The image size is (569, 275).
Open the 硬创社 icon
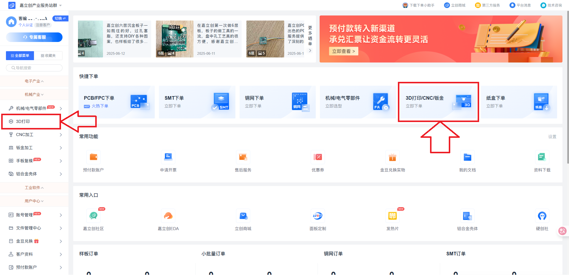pyautogui.click(x=542, y=216)
